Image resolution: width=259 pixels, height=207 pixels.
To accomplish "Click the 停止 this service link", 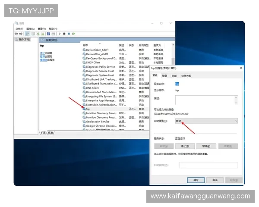I will click(42, 53).
